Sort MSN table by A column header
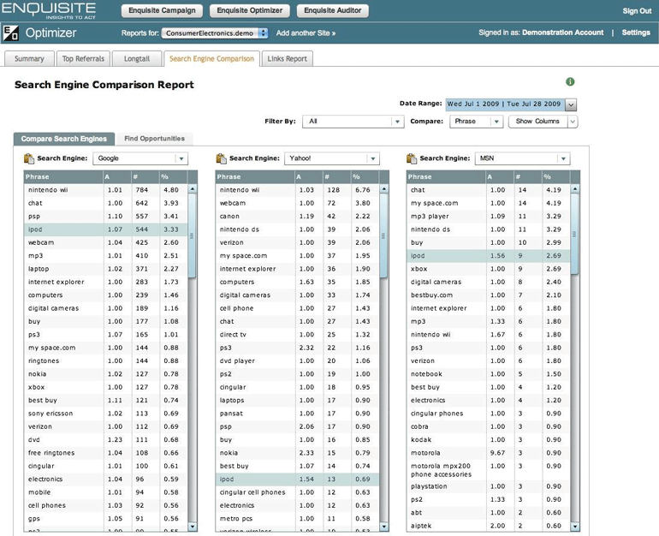Viewport: 659px width, 536px height. pos(499,177)
